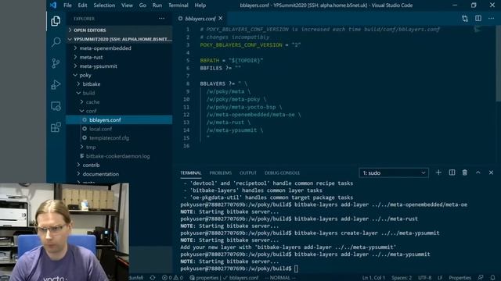Expand the meta-openembedded folder
The height and width of the screenshot is (281, 501).
click(120, 48)
